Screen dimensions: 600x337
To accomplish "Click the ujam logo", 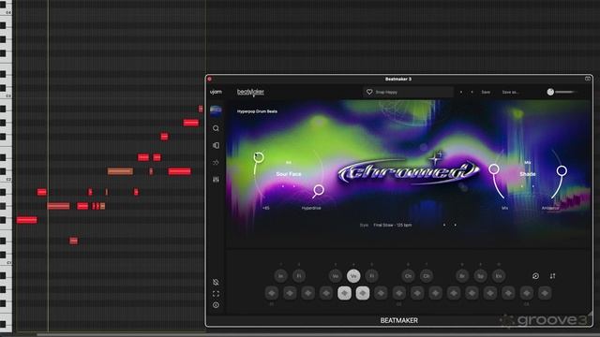I will click(216, 92).
